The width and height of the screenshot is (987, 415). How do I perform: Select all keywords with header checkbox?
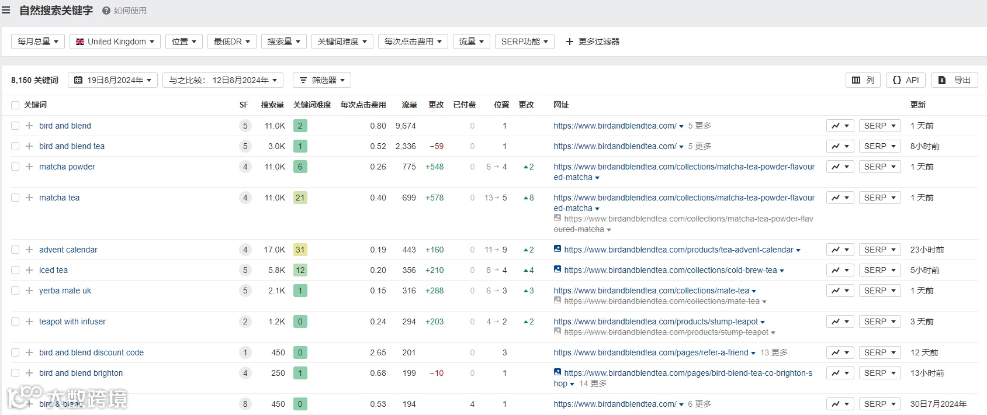15,105
